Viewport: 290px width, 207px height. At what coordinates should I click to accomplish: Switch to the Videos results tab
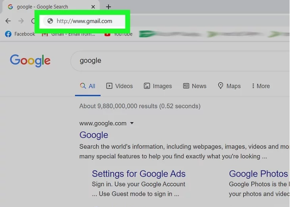119,86
